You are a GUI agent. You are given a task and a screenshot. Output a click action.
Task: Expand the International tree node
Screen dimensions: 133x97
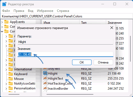tap(6, 70)
